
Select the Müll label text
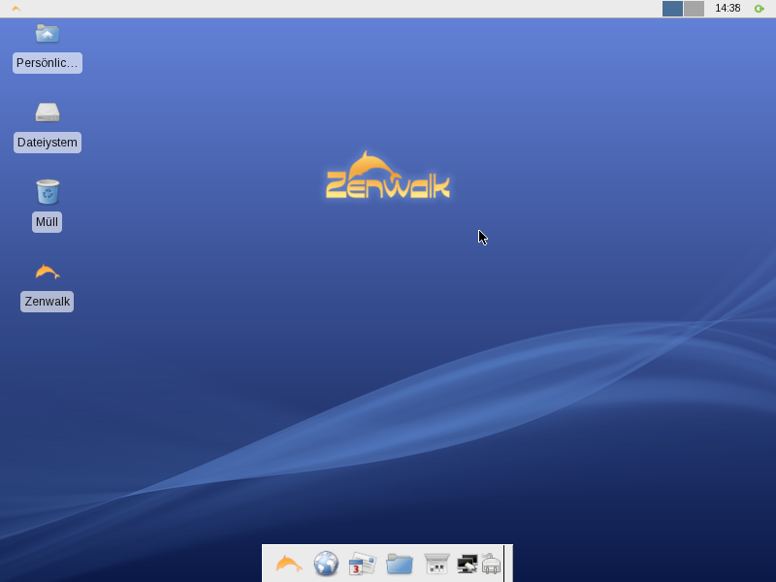point(46,222)
